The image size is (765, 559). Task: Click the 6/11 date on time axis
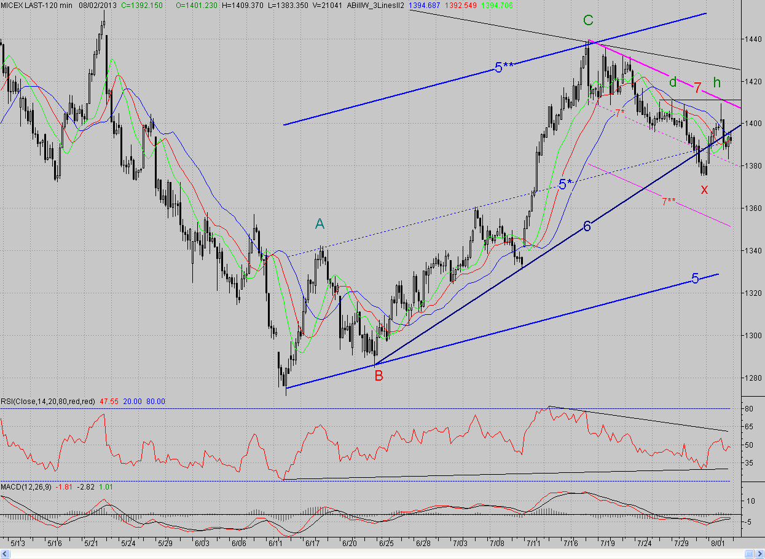pos(276,544)
